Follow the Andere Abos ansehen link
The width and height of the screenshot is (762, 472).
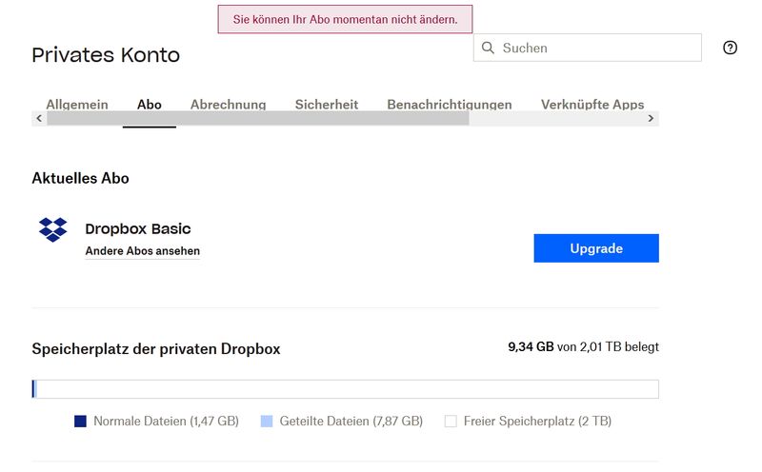click(x=143, y=251)
